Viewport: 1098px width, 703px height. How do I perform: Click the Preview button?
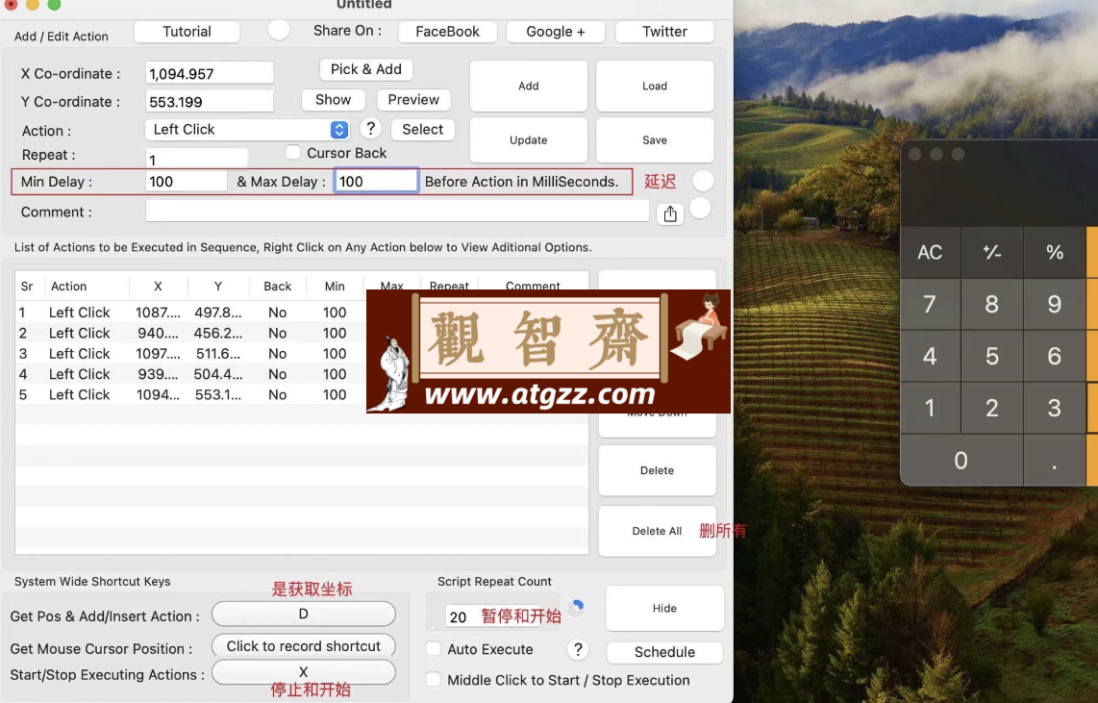[413, 99]
